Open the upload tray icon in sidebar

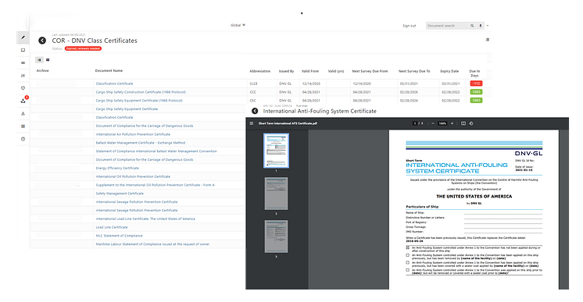23,114
